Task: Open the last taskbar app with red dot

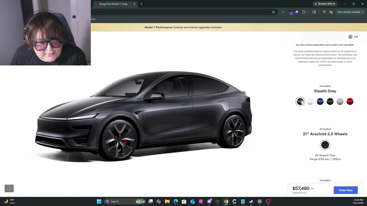Action: click(x=268, y=201)
